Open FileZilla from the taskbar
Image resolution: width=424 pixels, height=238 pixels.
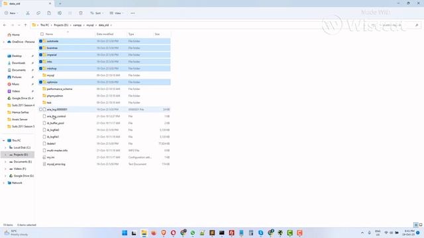coord(231,233)
